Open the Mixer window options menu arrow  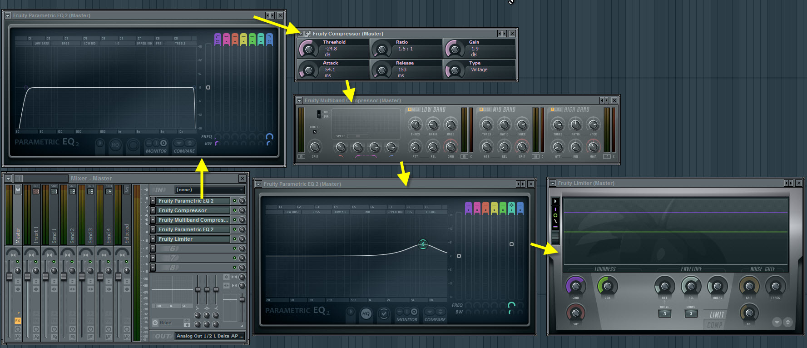pyautogui.click(x=8, y=179)
